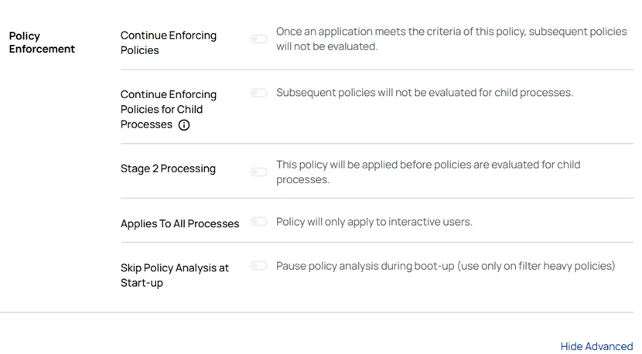Click the 'use only on filter heavy policies' note

(x=536, y=266)
